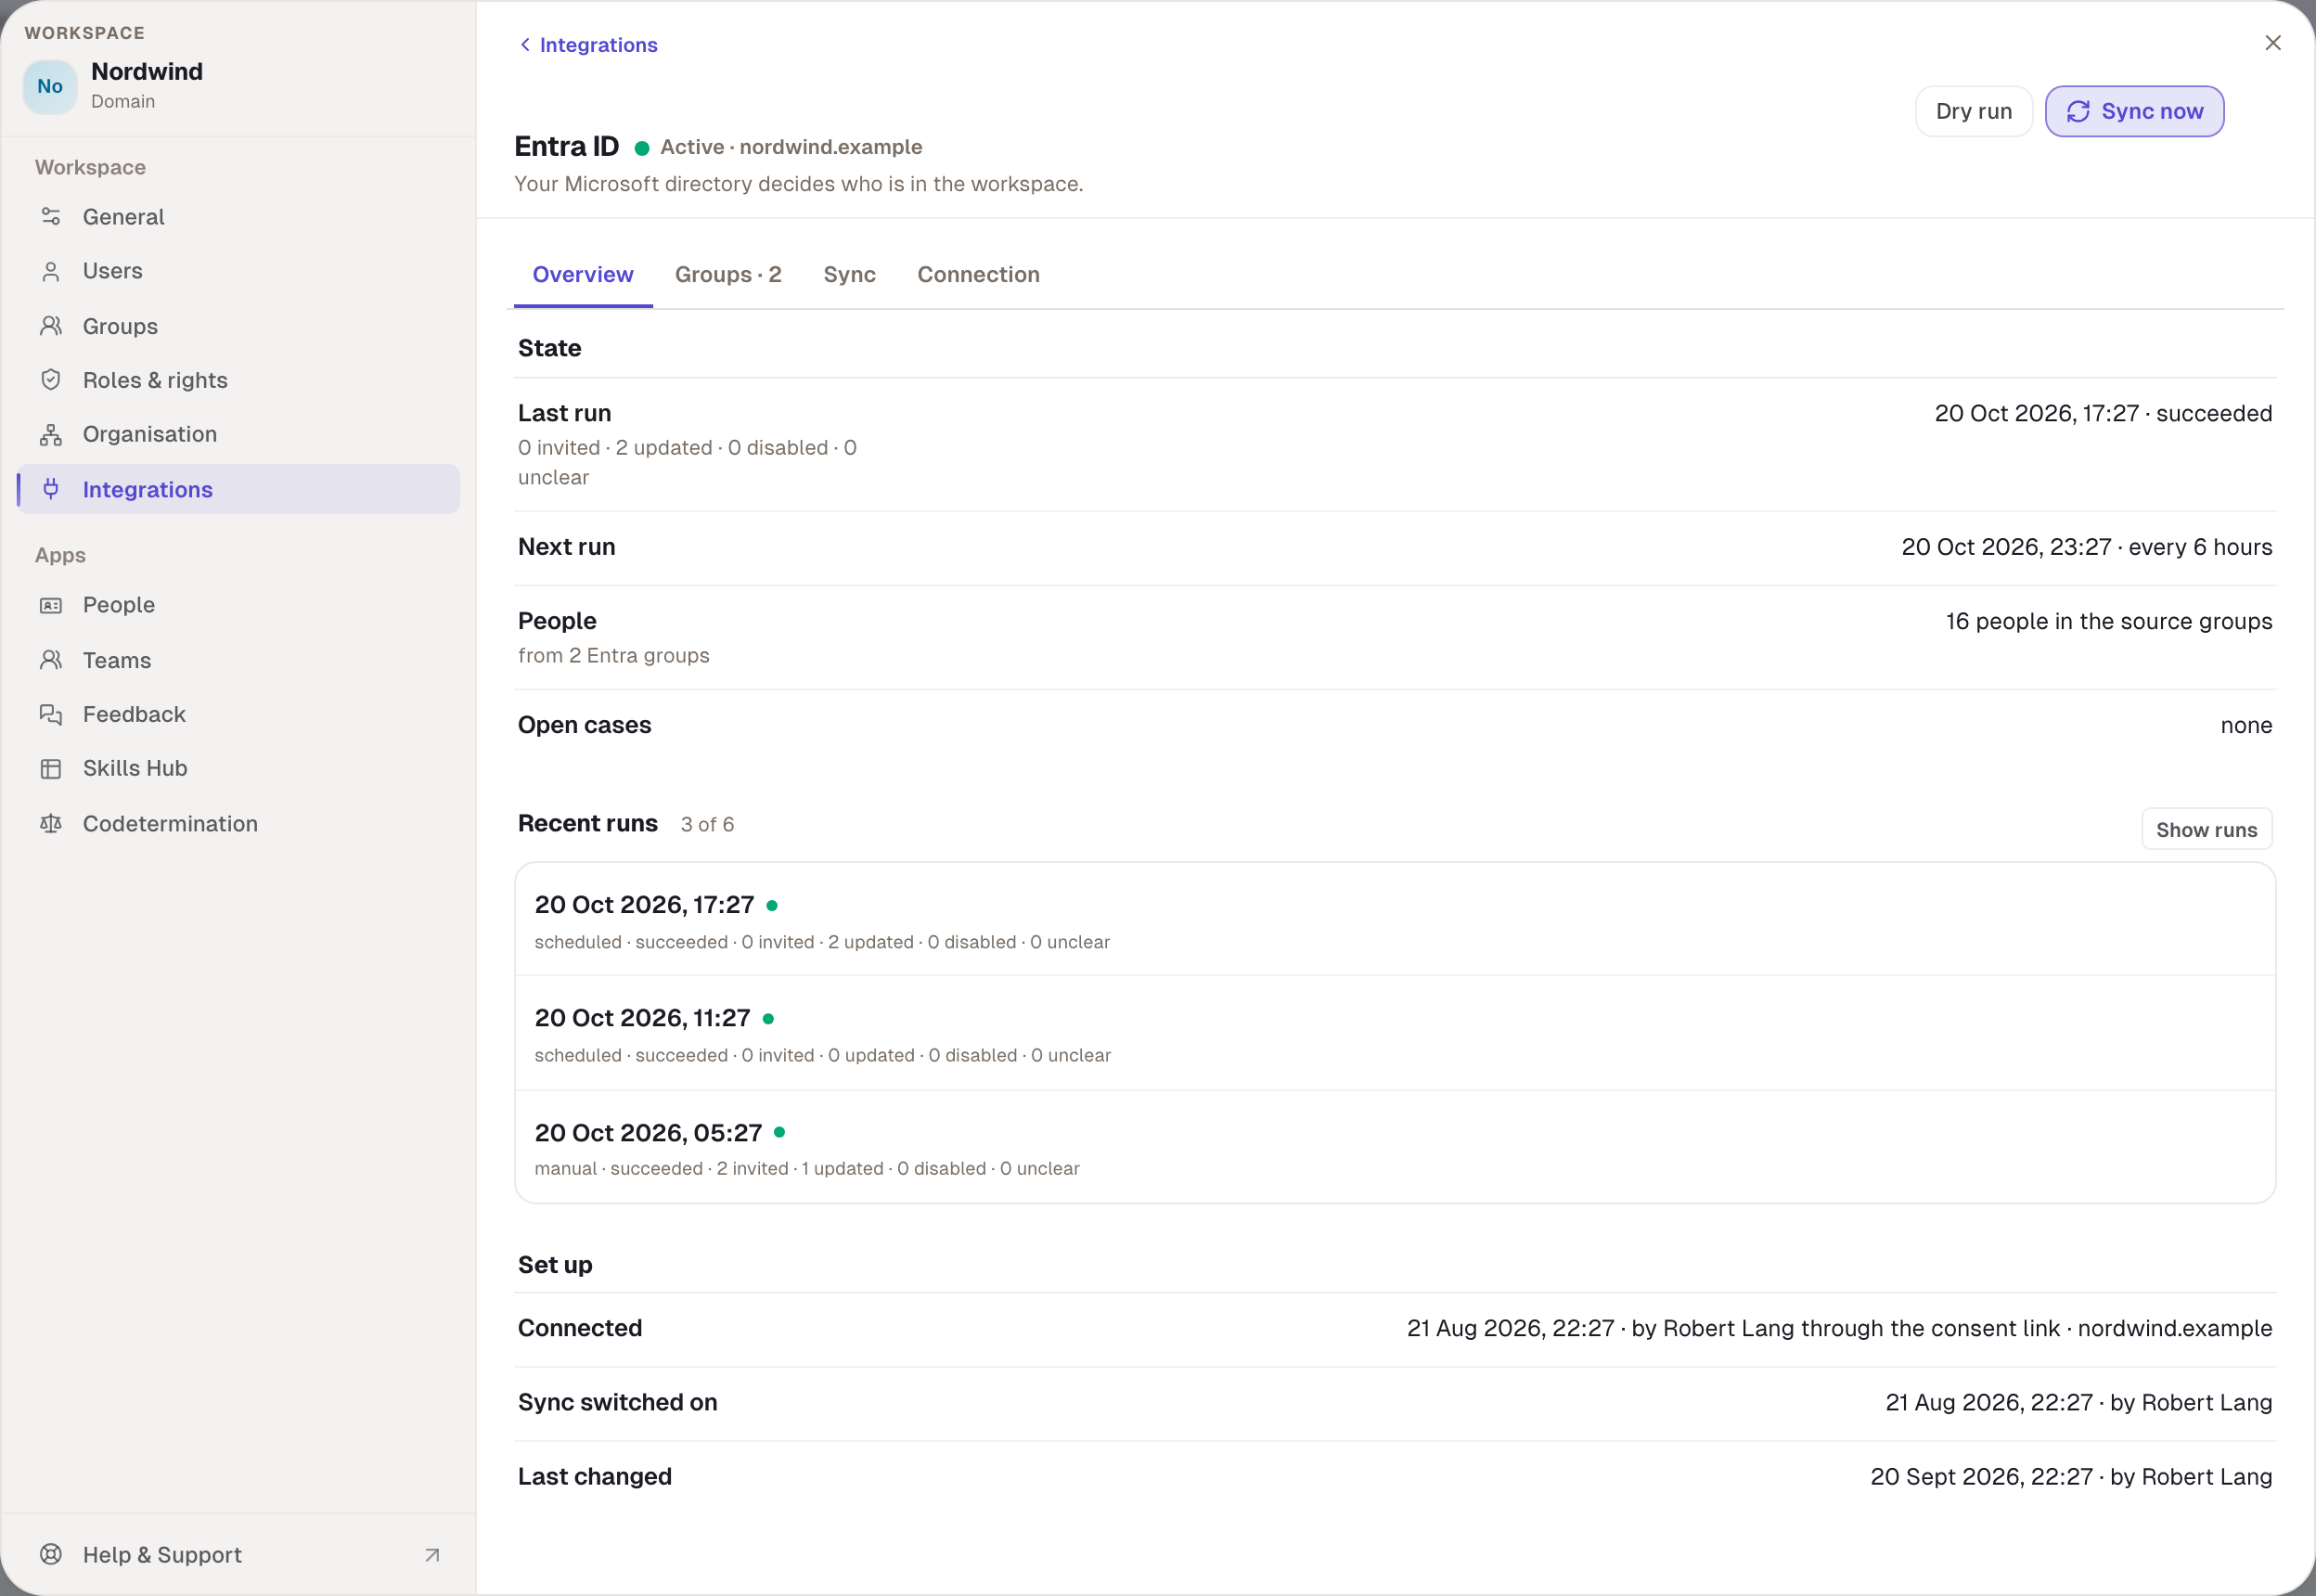The width and height of the screenshot is (2316, 1596).
Task: Close the Entra ID panel with X
Action: 2273,42
